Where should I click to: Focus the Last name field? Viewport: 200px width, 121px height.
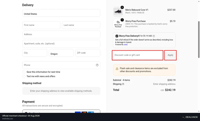81,25
